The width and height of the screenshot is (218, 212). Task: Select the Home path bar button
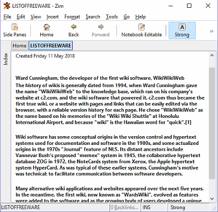(19, 45)
